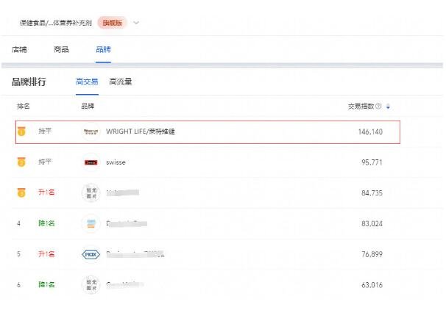Open the WRIGHT LIFE brand logo
This screenshot has height=310, width=446.
[91, 131]
